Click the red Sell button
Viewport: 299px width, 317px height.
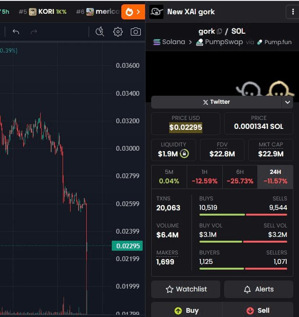click(258, 310)
